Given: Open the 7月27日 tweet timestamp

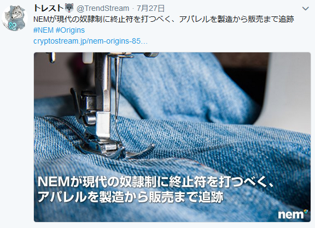Looking at the screenshot, I should [x=150, y=8].
